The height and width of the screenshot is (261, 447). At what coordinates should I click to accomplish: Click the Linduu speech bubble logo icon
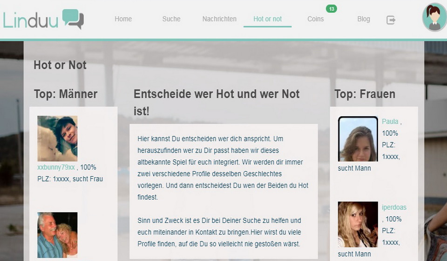(x=73, y=19)
